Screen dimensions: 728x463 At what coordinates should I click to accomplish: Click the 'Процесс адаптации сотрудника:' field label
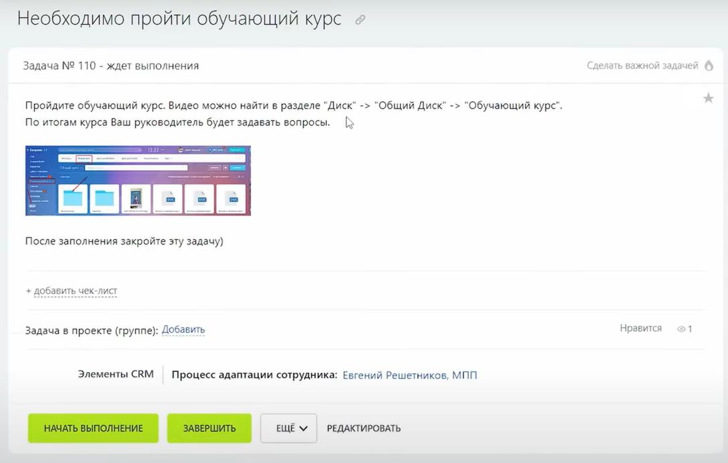(254, 375)
